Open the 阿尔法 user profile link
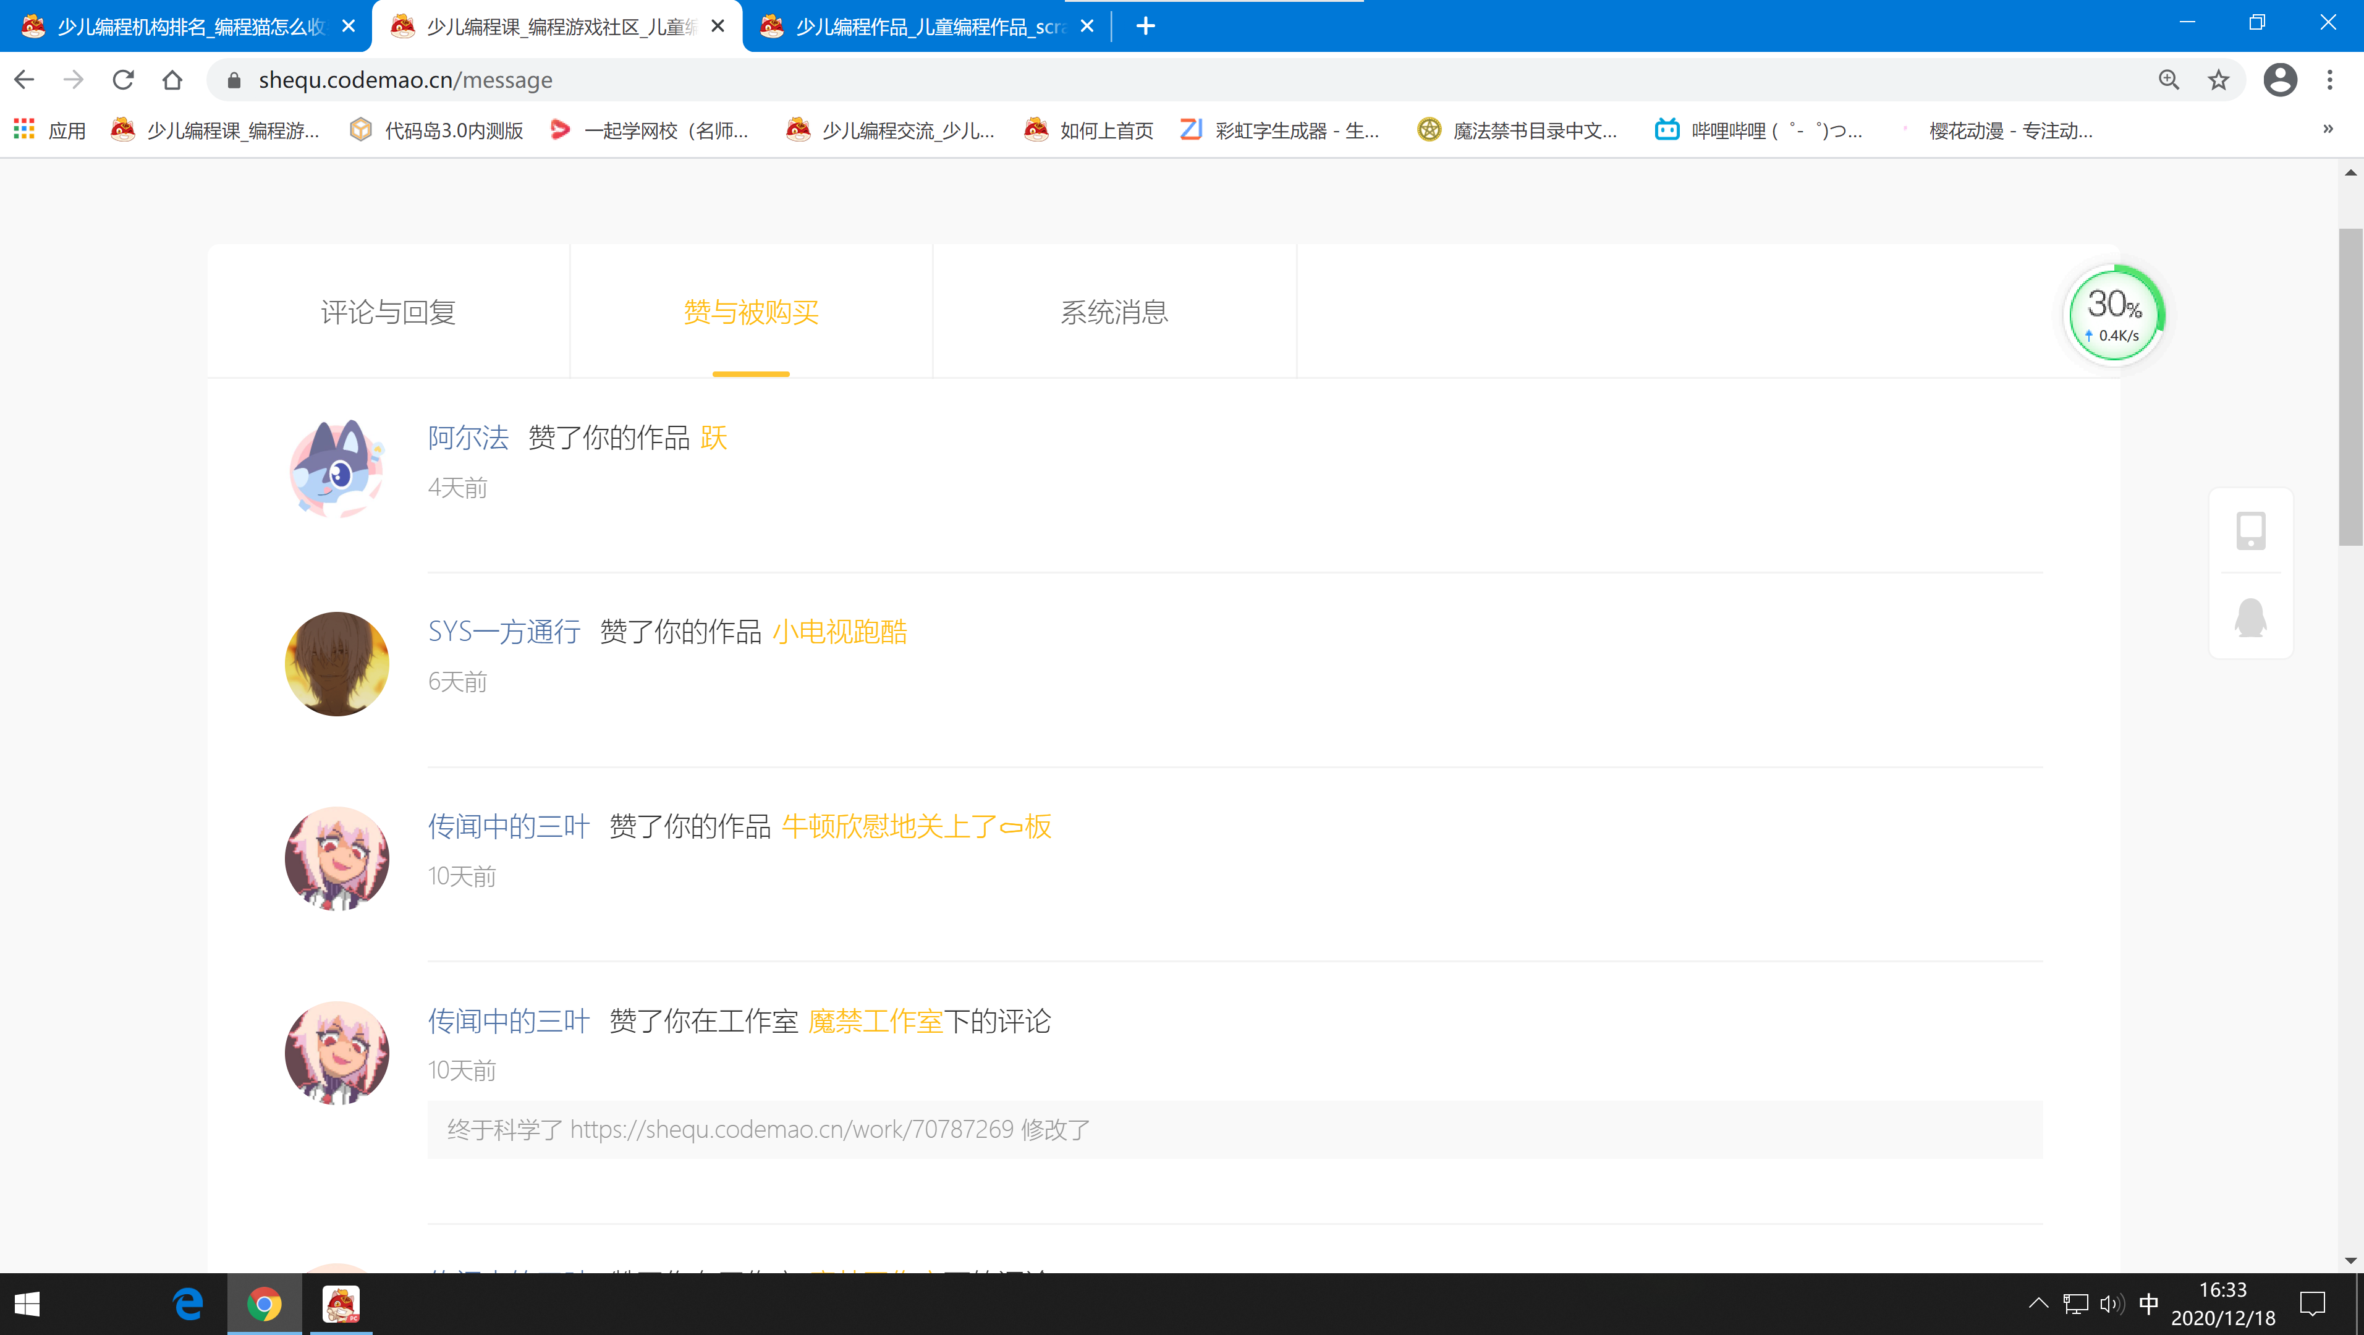Screen dimensions: 2364x1335 pyautogui.click(x=468, y=438)
